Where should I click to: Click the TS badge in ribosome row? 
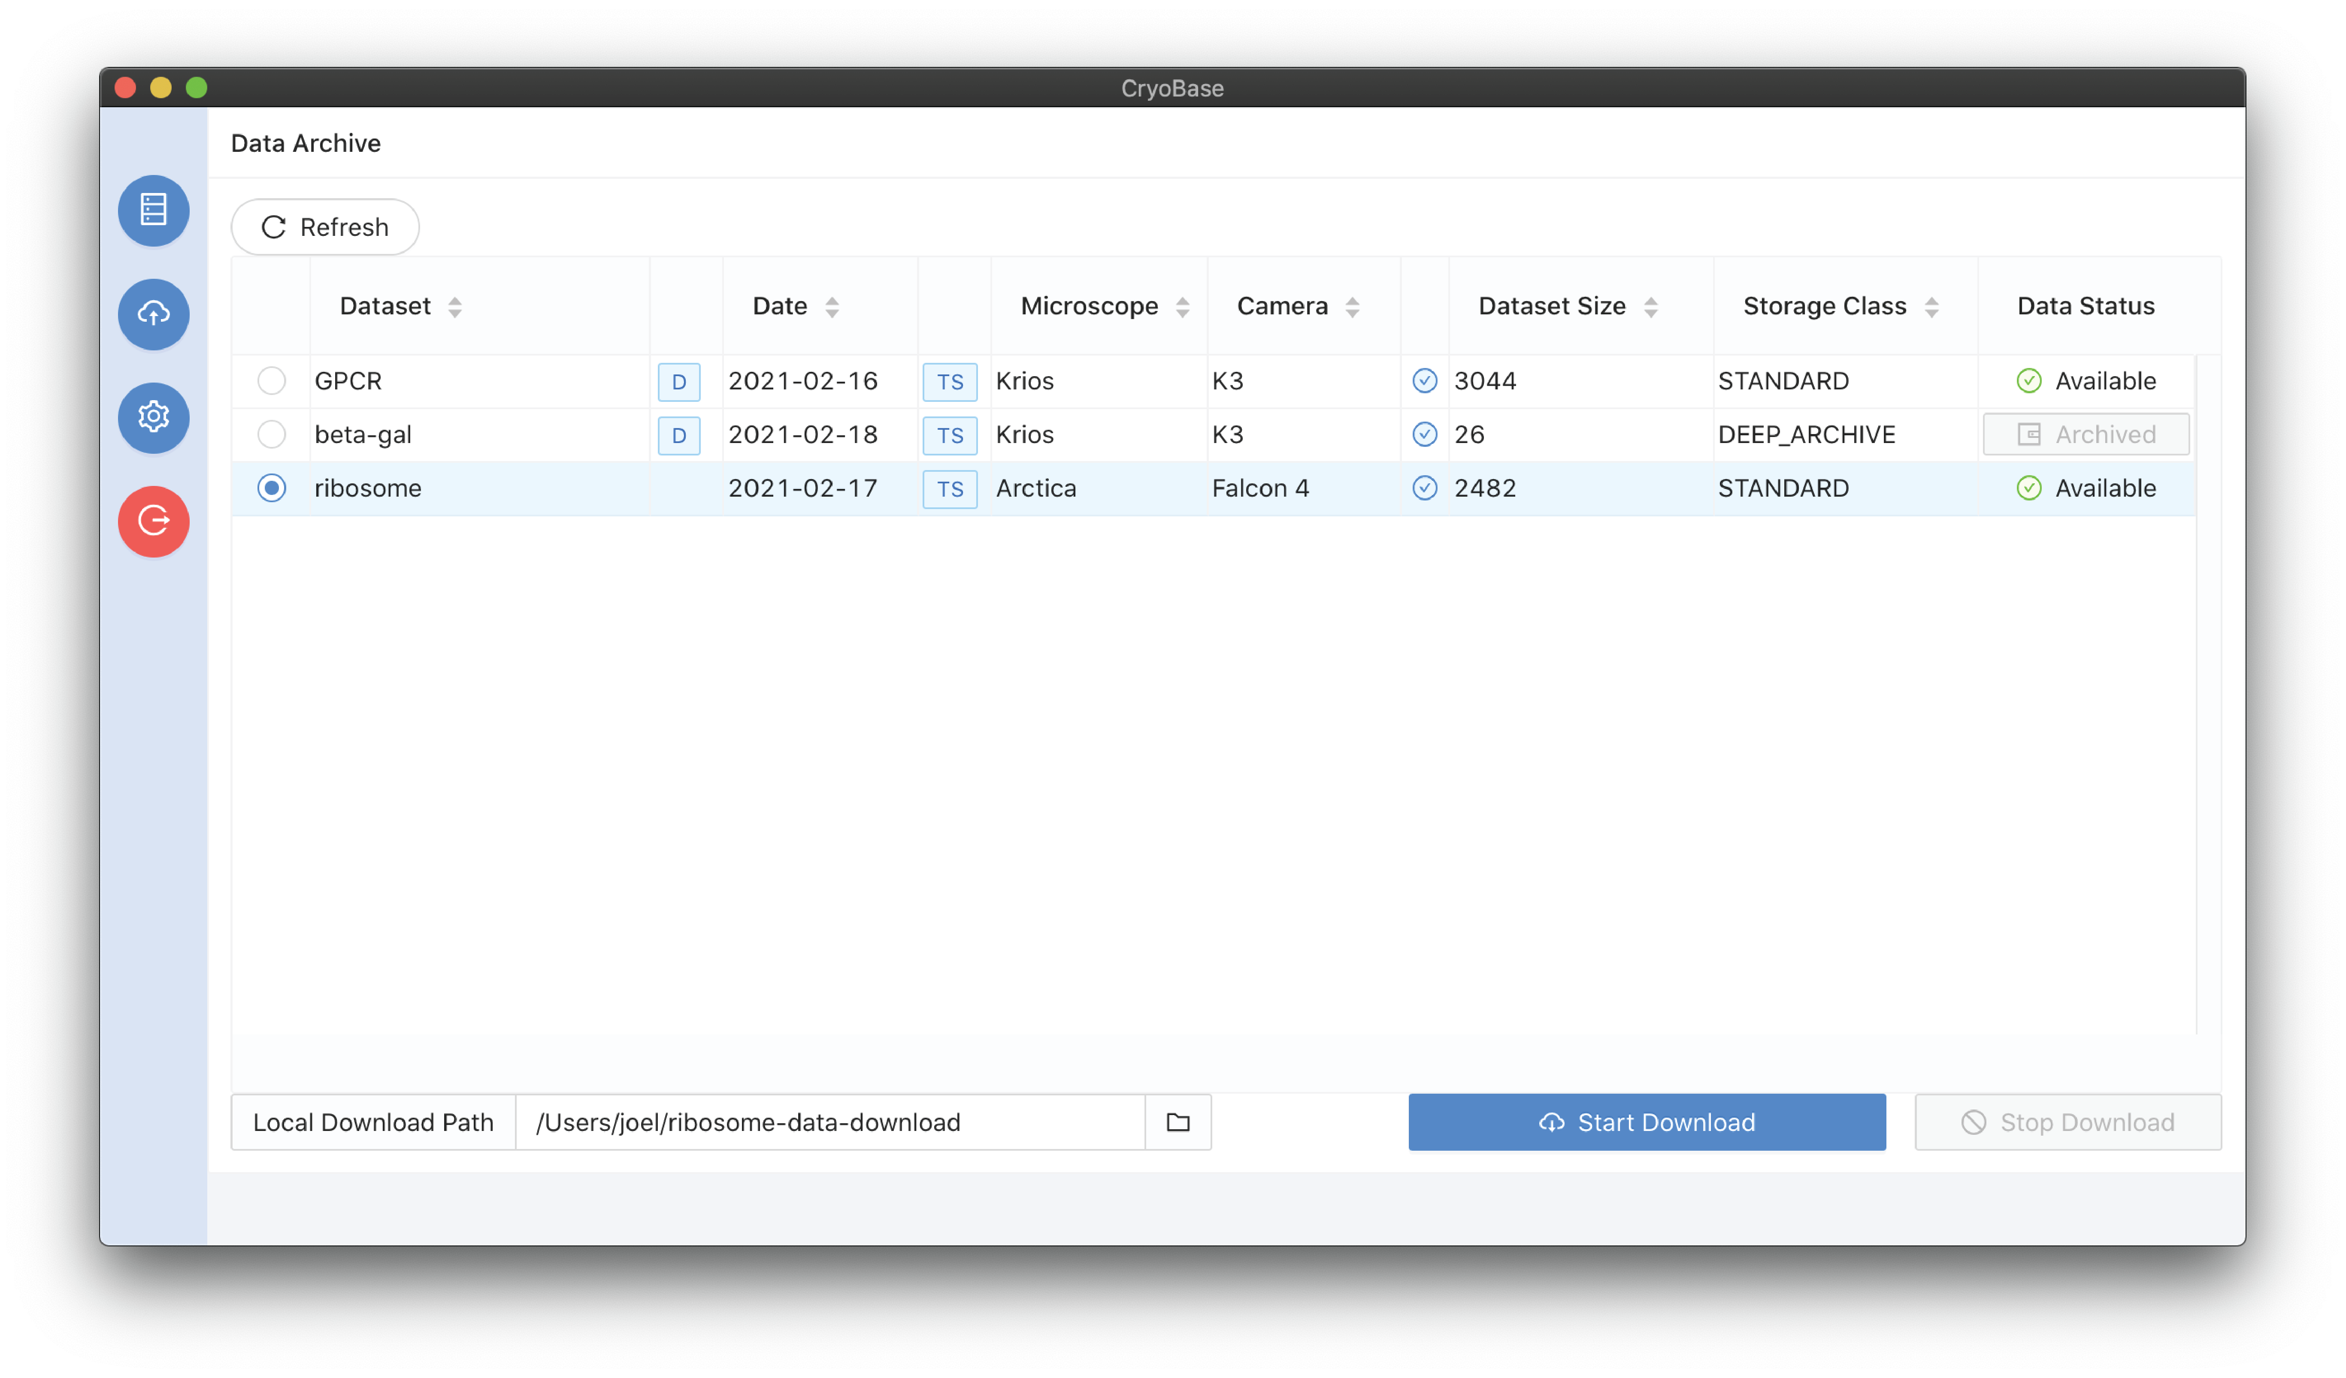pos(950,488)
